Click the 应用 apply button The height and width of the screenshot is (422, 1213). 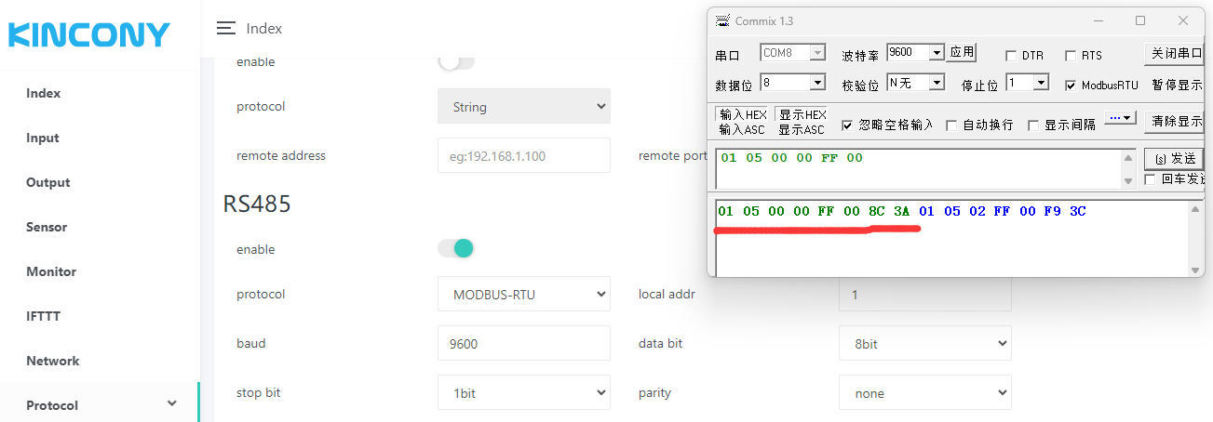pos(962,53)
